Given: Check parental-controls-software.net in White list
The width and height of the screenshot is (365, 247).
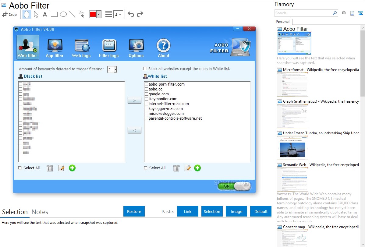Looking at the screenshot, I should click(x=147, y=118).
